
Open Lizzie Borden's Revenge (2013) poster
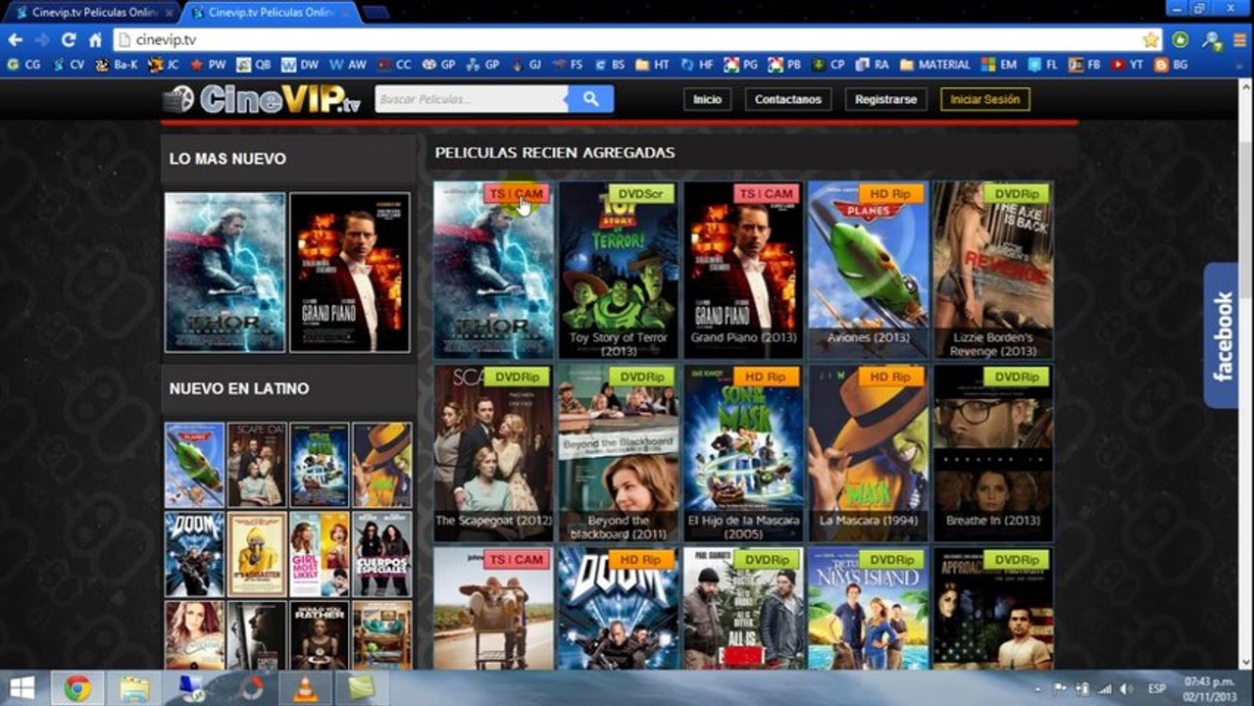point(993,270)
